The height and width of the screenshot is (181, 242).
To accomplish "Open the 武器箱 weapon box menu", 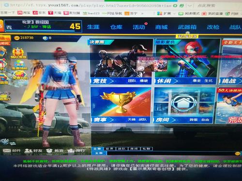I will pyautogui.click(x=187, y=27).
